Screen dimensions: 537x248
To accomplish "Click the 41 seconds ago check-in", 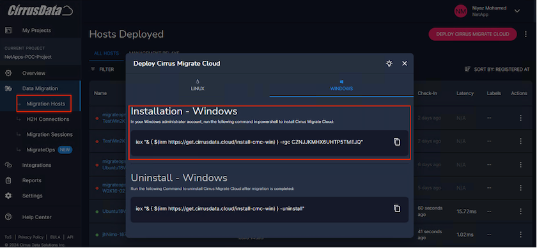I will pos(430,235).
